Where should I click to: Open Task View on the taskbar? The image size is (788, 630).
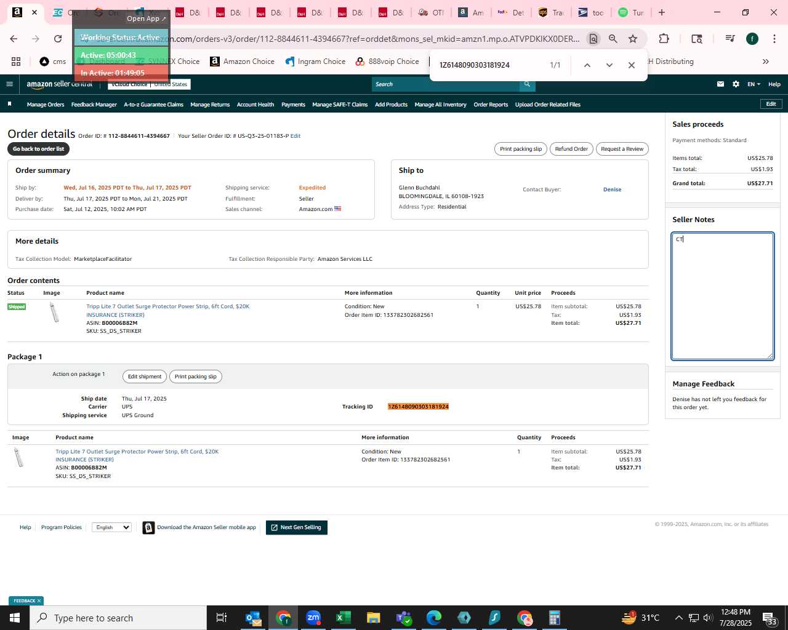click(x=222, y=618)
